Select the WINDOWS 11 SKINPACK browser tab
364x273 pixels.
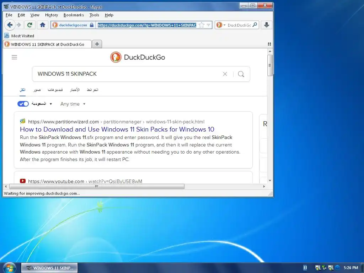click(x=47, y=44)
